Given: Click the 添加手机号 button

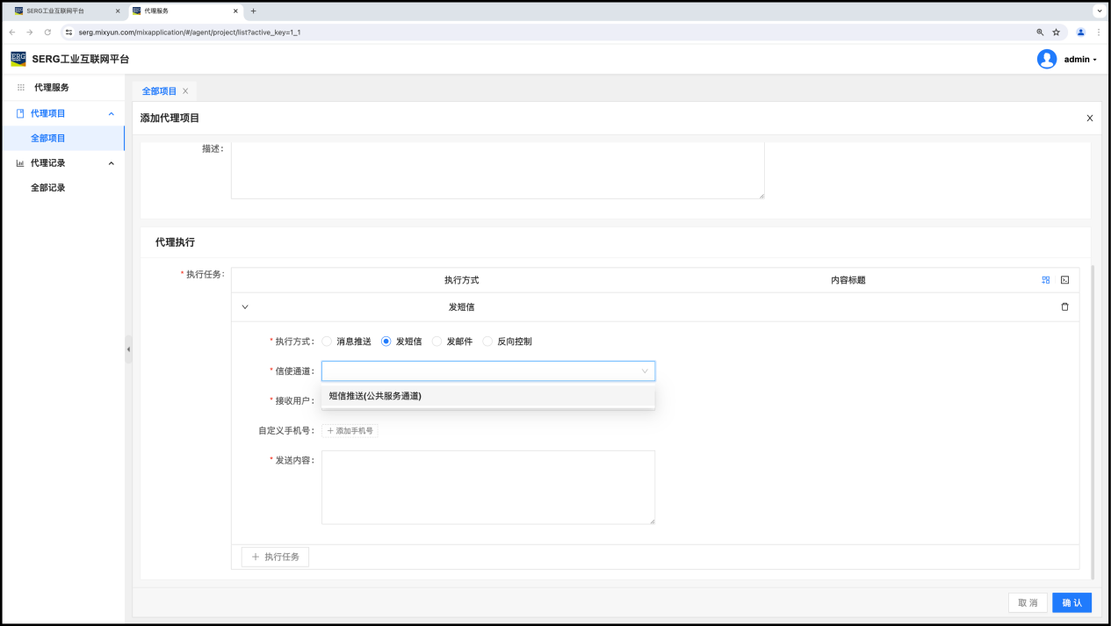Looking at the screenshot, I should tap(350, 431).
